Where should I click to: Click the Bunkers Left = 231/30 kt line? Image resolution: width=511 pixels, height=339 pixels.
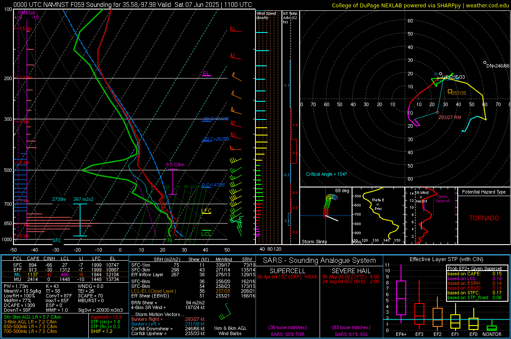pos(168,324)
